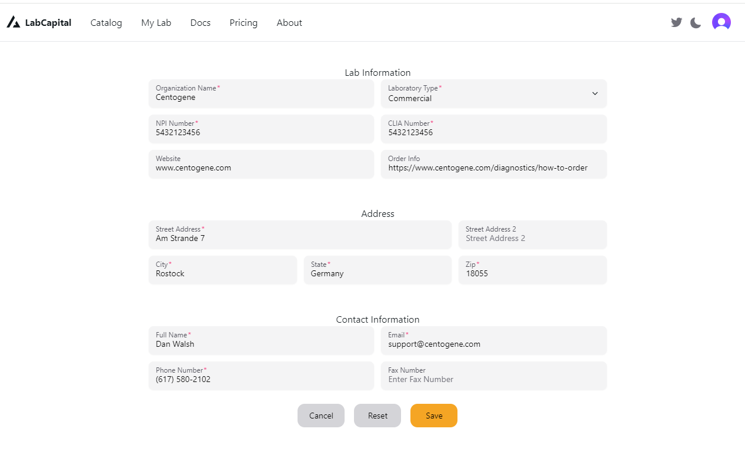Navigate to Docs
Image resolution: width=745 pixels, height=452 pixels.
point(201,23)
